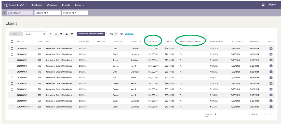Open the Dashboard tab
This screenshot has height=124, width=281.
pos(37,5)
